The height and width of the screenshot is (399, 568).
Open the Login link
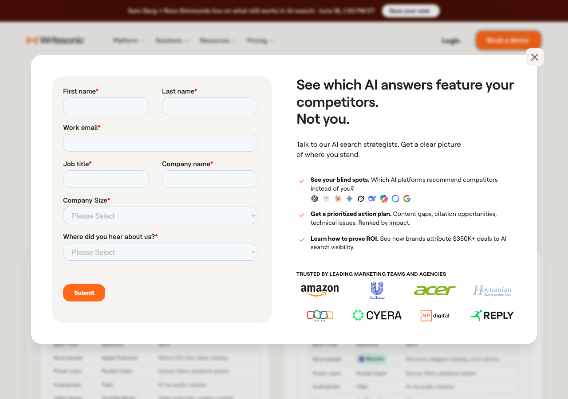[450, 40]
